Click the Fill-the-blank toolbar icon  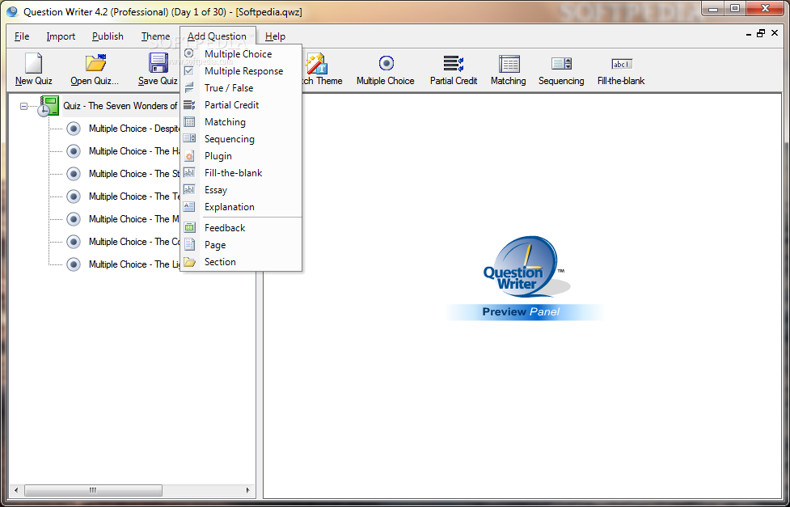point(622,64)
